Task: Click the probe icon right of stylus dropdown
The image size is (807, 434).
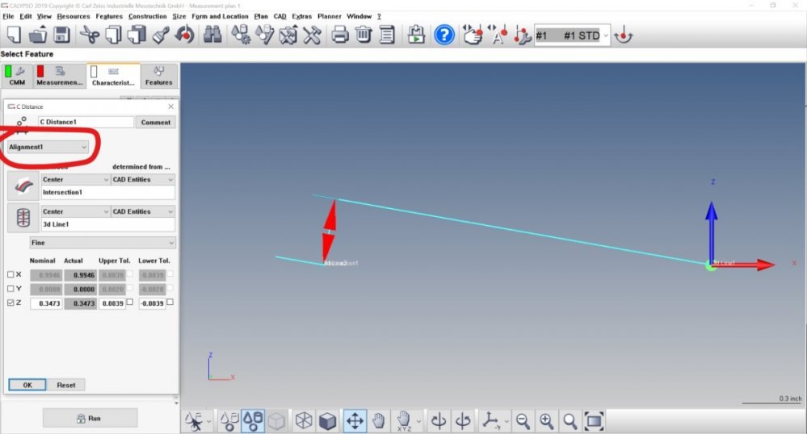Action: pyautogui.click(x=624, y=35)
